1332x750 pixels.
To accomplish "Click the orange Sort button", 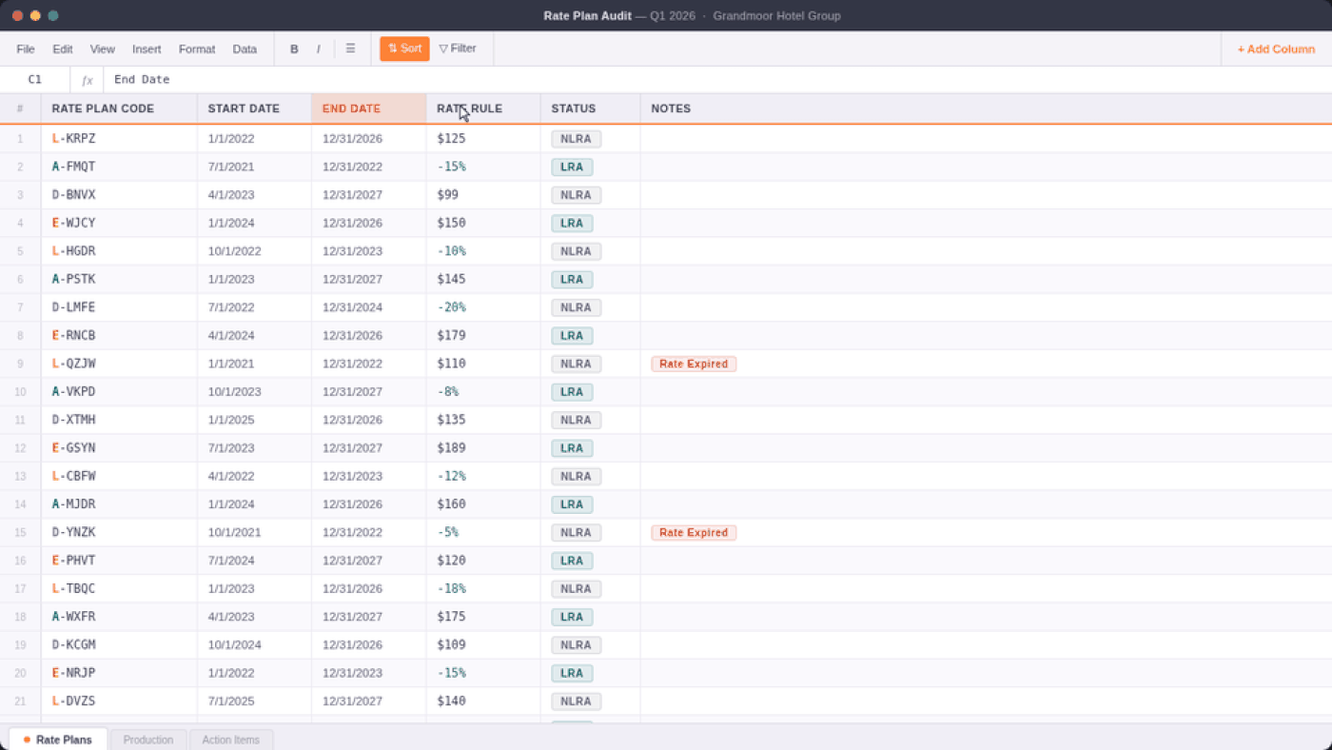I will coord(404,49).
